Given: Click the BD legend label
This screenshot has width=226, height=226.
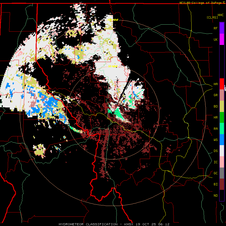Looking at the screenshot, I should click(x=216, y=106).
